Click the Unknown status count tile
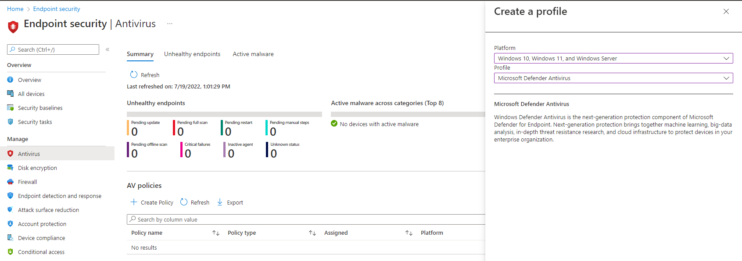 pos(283,150)
